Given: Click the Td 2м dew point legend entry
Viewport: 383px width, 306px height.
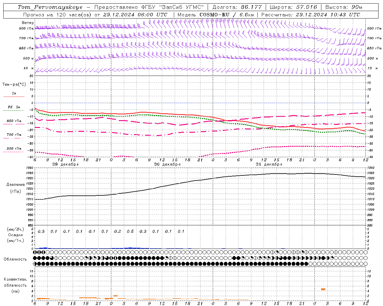Looking at the screenshot, I should coord(14,107).
